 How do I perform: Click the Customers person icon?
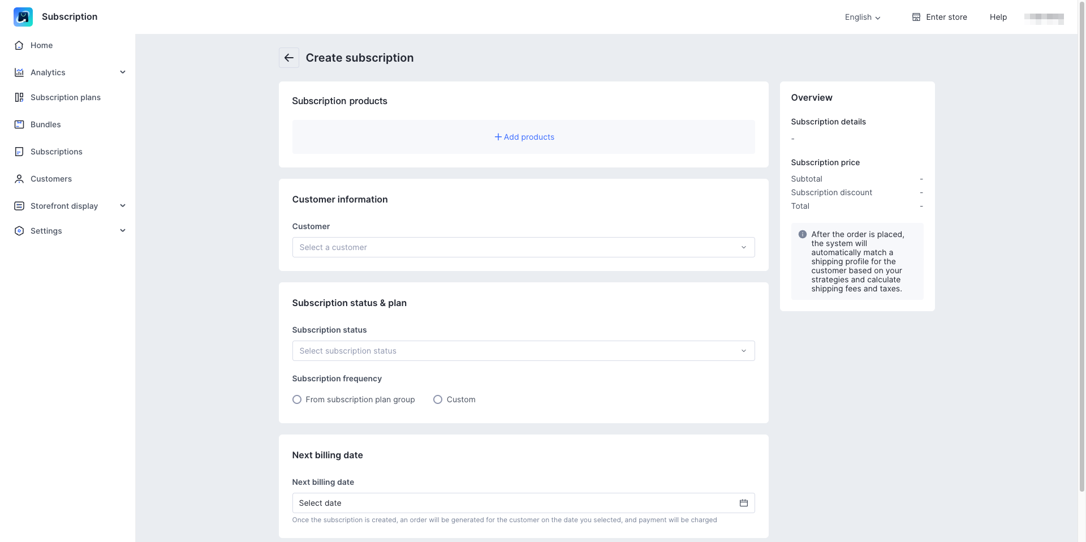point(19,179)
